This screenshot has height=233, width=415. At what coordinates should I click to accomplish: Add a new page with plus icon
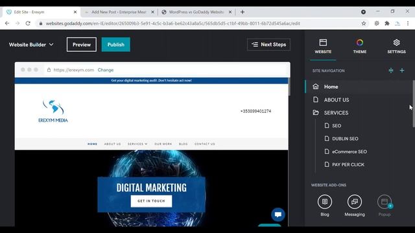coord(402,71)
